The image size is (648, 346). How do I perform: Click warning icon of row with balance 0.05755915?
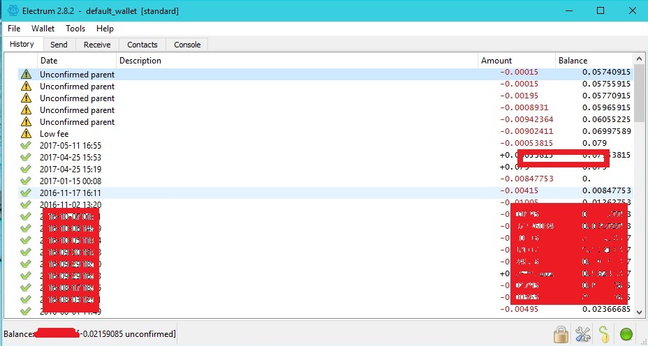26,86
